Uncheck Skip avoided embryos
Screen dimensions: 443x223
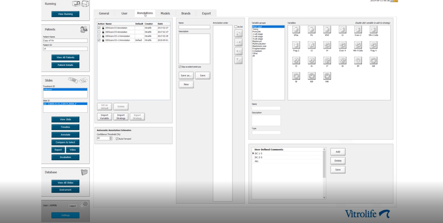pyautogui.click(x=180, y=67)
